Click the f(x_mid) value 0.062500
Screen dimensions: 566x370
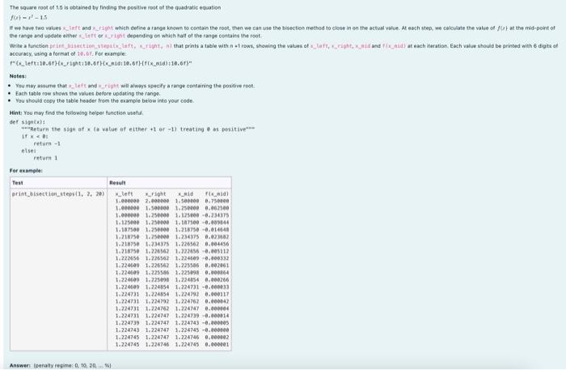pos(217,208)
